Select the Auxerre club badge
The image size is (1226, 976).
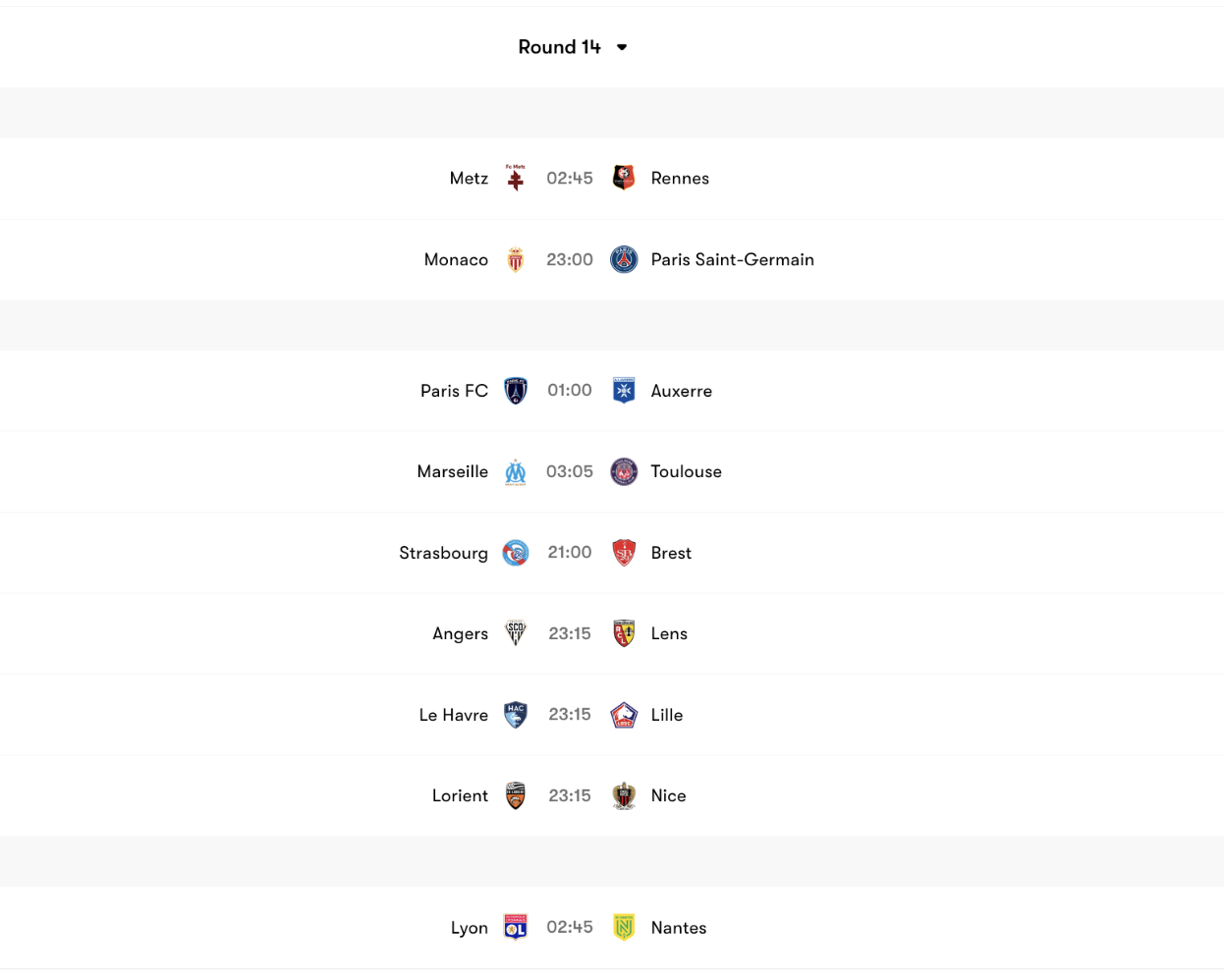tap(624, 390)
